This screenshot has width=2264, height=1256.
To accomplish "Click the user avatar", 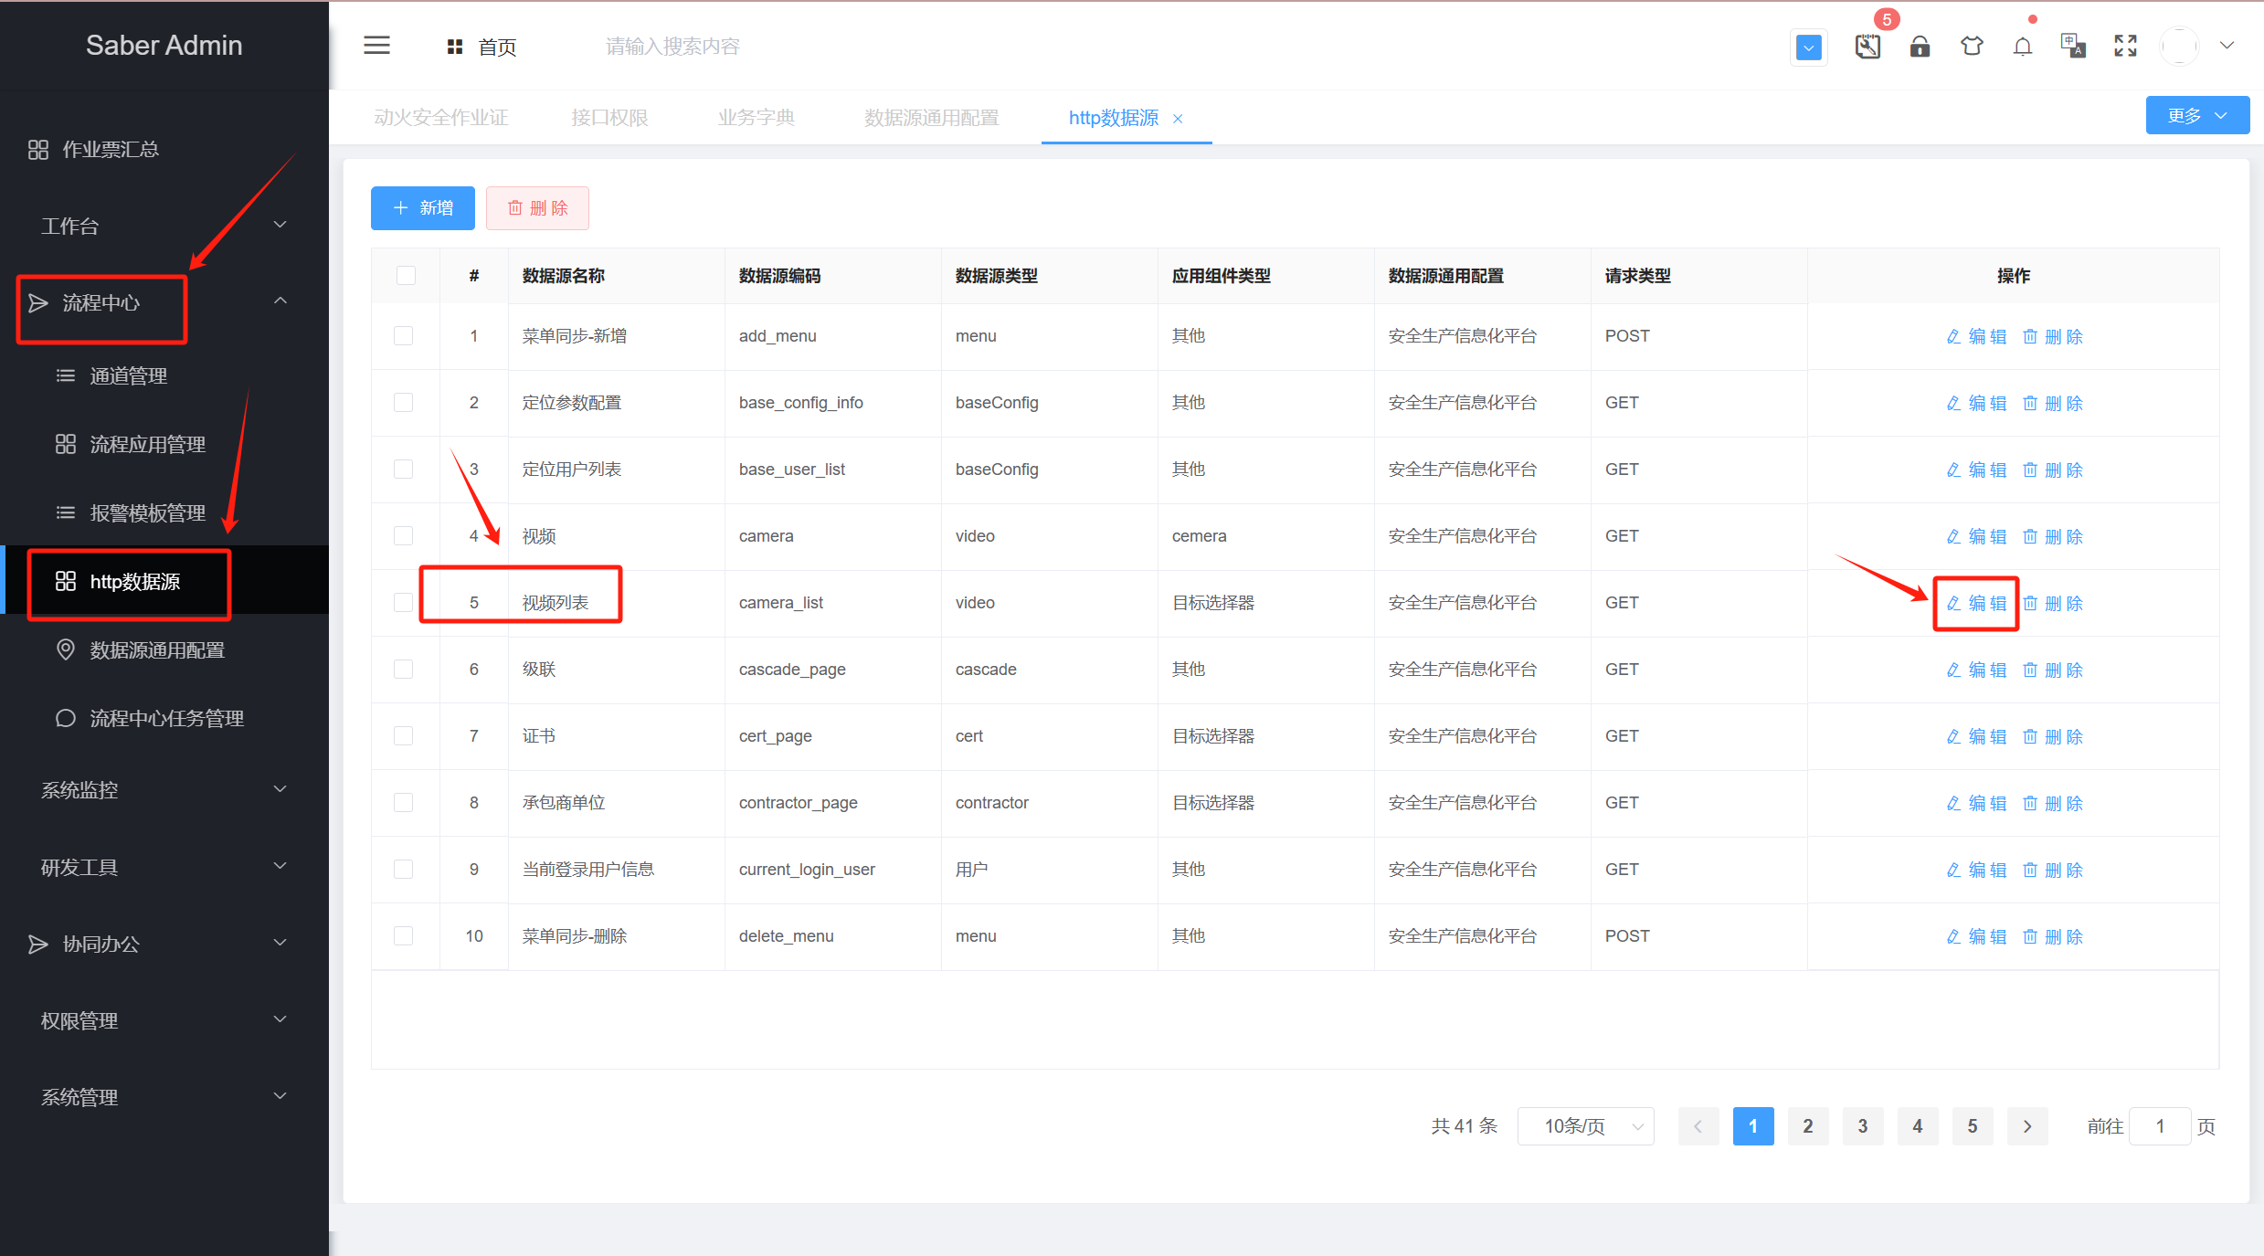I will pos(2179,46).
